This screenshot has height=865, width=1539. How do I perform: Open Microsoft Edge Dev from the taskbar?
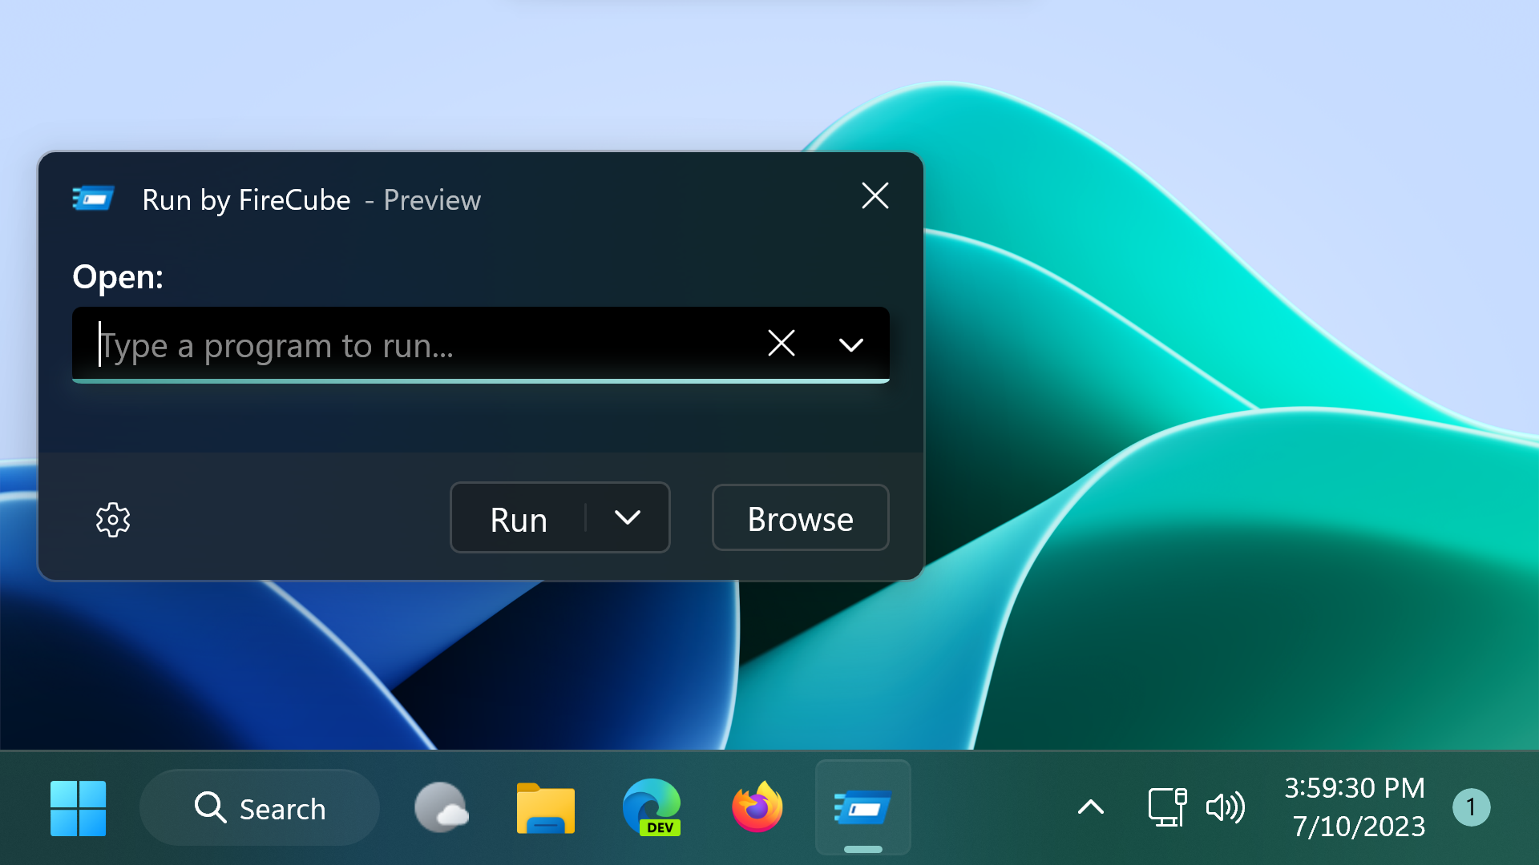[652, 807]
